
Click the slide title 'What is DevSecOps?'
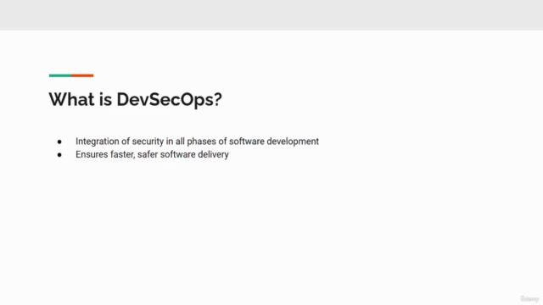tap(135, 100)
